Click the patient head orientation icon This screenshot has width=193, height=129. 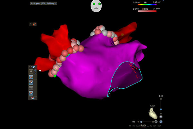click(96, 6)
